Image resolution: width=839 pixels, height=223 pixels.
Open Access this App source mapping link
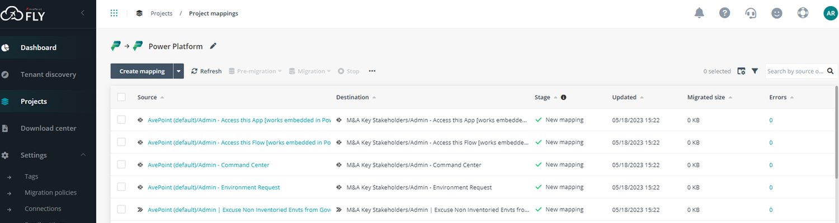click(239, 120)
